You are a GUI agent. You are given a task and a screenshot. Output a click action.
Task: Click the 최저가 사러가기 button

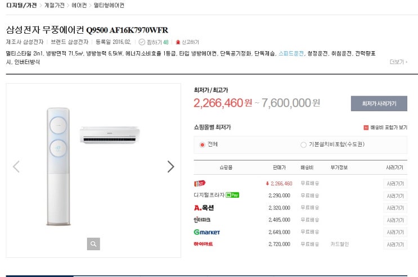[x=379, y=103]
